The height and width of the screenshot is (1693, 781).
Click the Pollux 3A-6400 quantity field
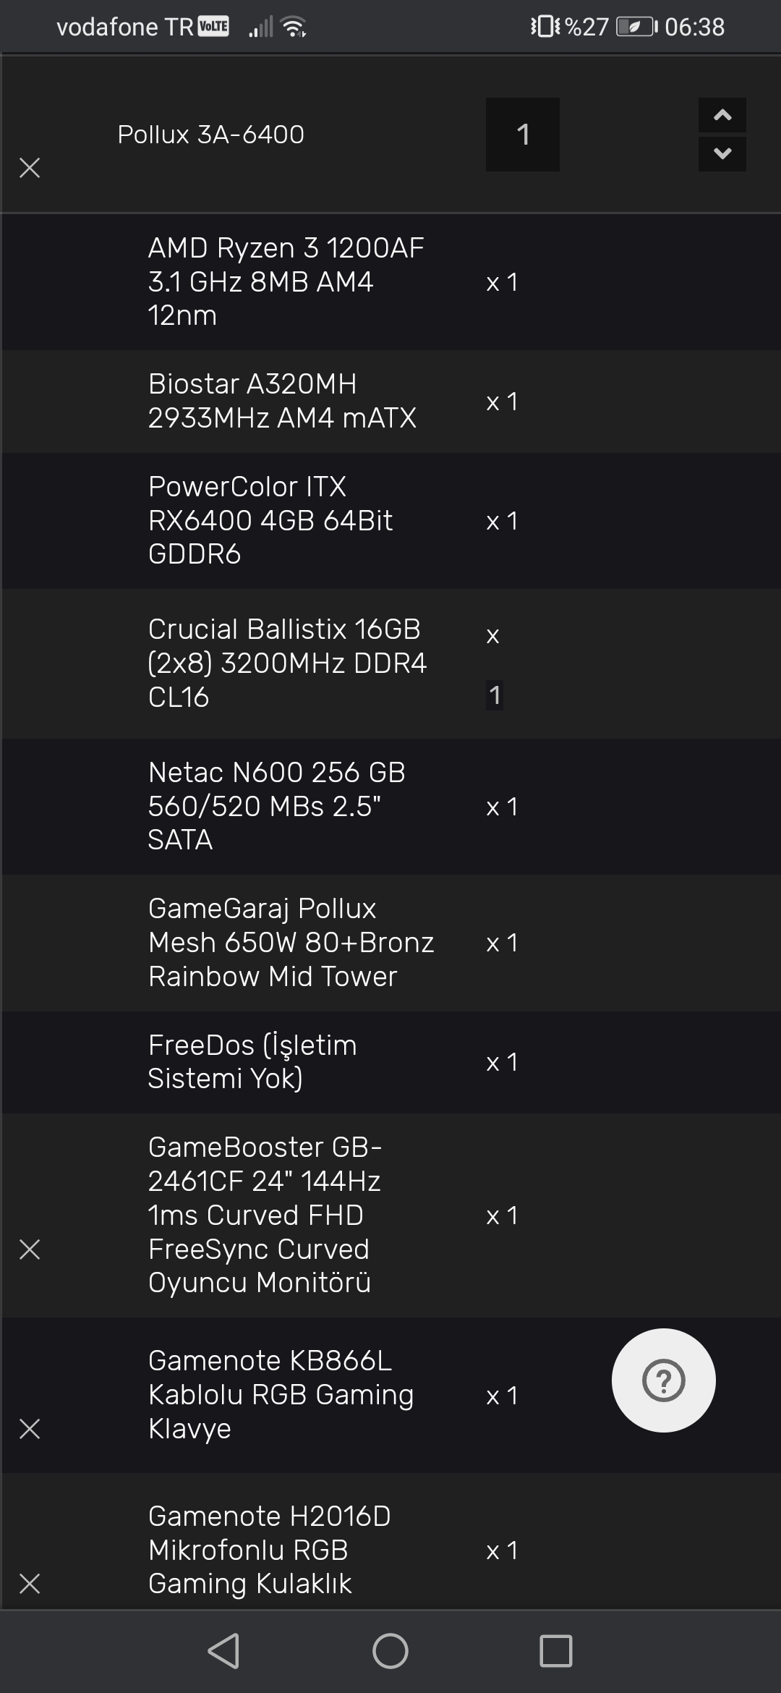(x=522, y=135)
